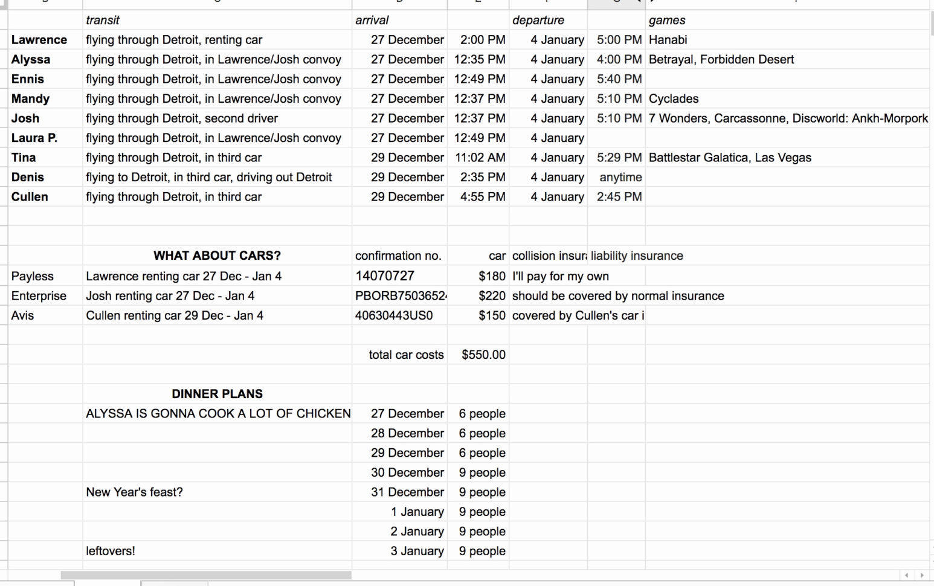The height and width of the screenshot is (586, 934).
Task: Select the 'WHAT ABOUT CARS?' heading cell
Action: coord(216,256)
